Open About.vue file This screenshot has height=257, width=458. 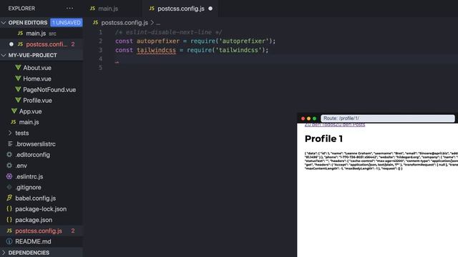(37, 68)
